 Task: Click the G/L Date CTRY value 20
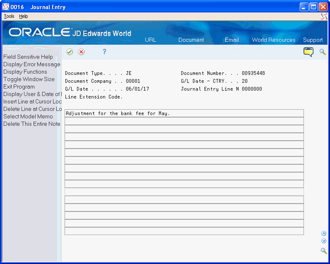(245, 81)
